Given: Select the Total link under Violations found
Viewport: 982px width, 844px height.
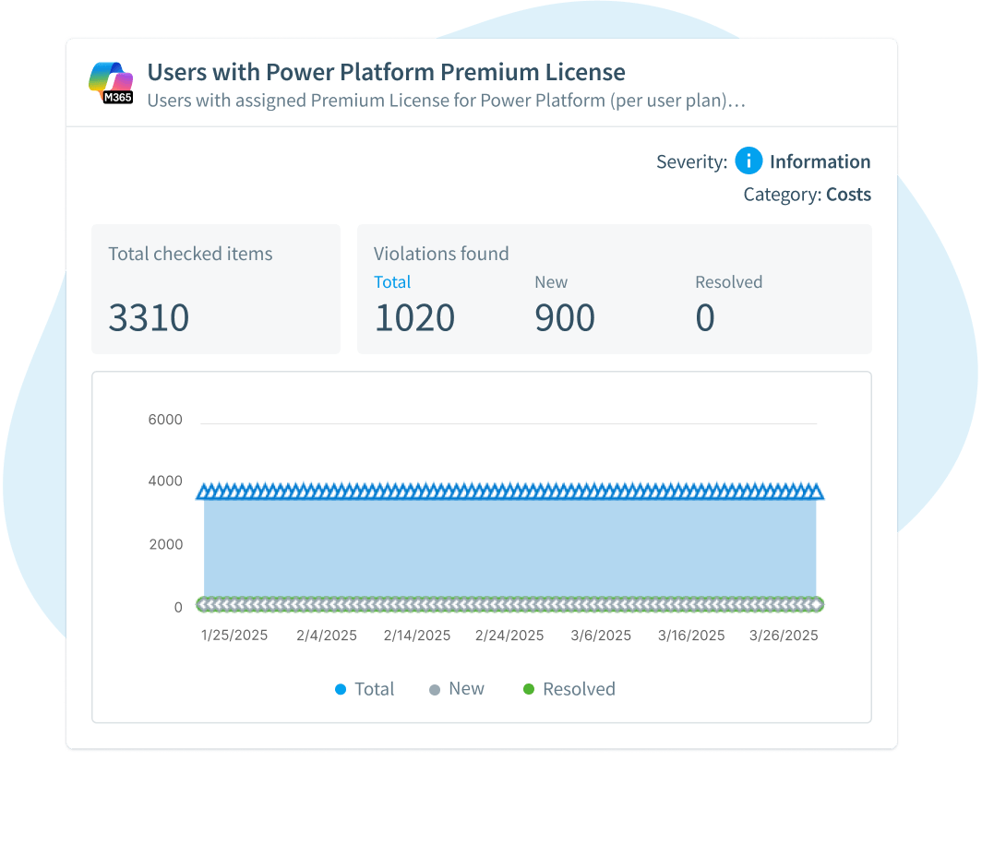Looking at the screenshot, I should [392, 282].
